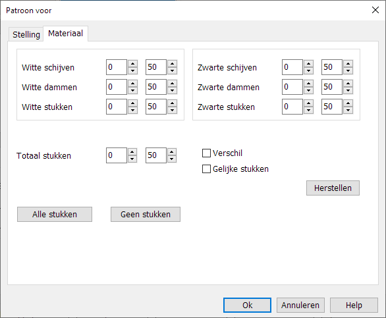Click the Geen stukken button

coord(146,215)
